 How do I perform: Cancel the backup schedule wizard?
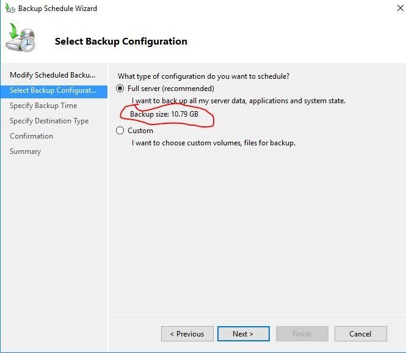(360, 334)
